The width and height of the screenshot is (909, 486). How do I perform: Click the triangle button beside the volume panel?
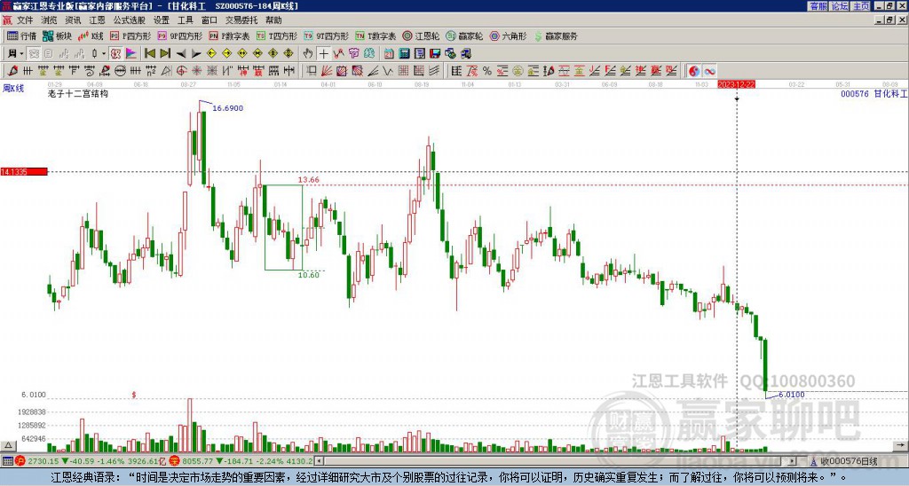8,445
